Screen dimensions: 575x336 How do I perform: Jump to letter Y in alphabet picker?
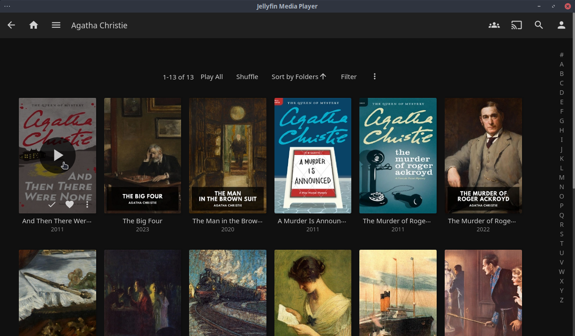[x=562, y=291]
